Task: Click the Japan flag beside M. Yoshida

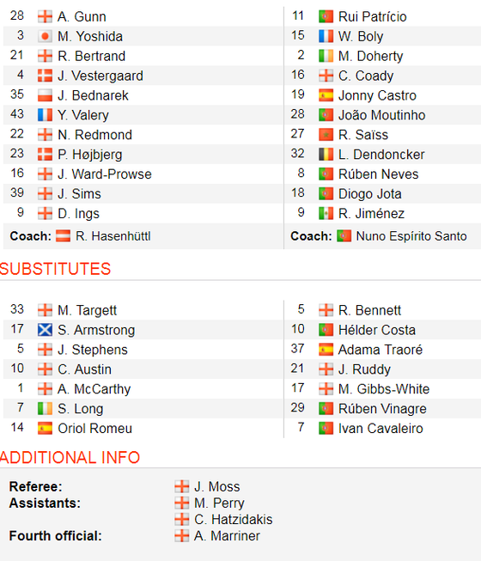Action: (45, 36)
